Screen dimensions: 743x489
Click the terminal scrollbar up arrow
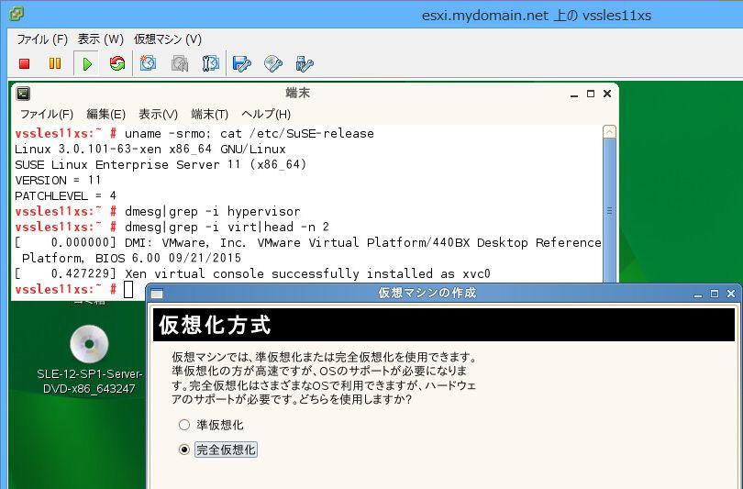click(610, 131)
